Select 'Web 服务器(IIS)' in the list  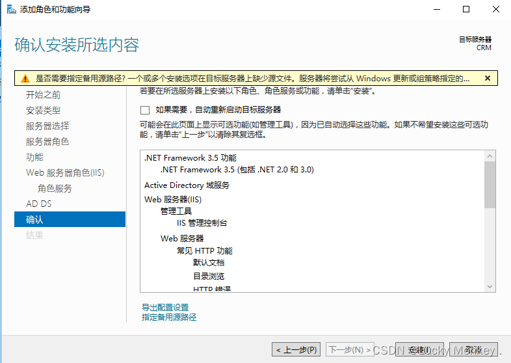pyautogui.click(x=173, y=200)
